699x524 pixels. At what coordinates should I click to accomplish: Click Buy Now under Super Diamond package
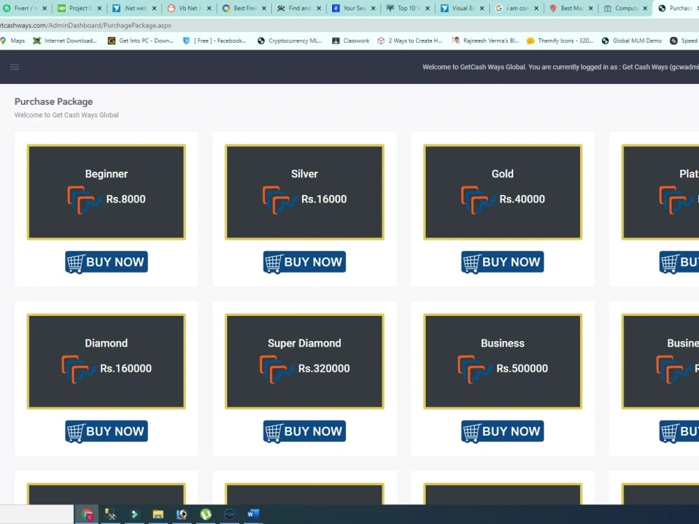tap(305, 431)
